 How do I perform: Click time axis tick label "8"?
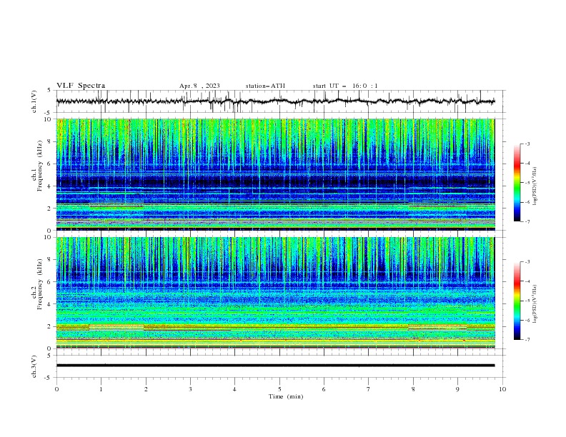coord(413,389)
